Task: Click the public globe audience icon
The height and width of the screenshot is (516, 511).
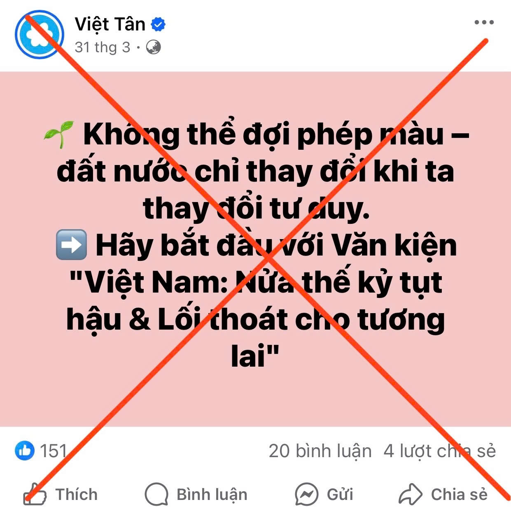Action: pyautogui.click(x=154, y=47)
